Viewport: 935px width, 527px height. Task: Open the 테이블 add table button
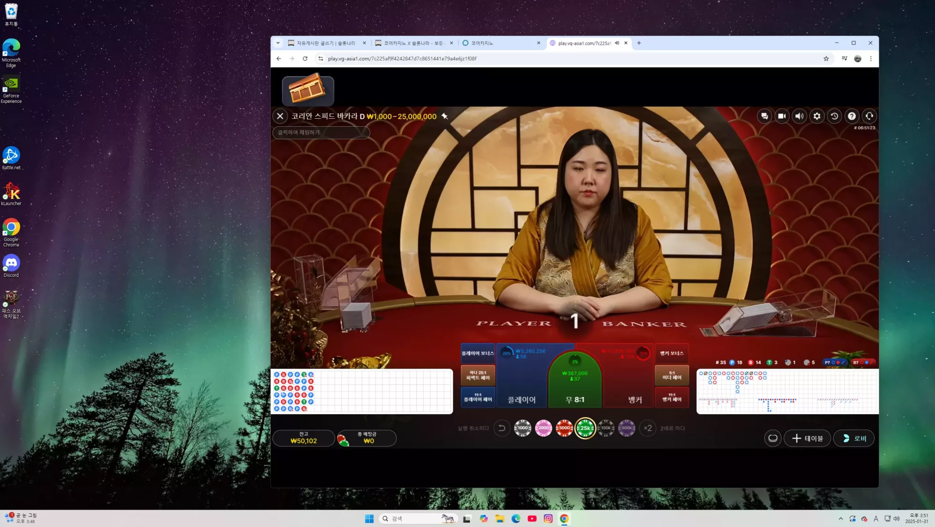[x=807, y=439]
